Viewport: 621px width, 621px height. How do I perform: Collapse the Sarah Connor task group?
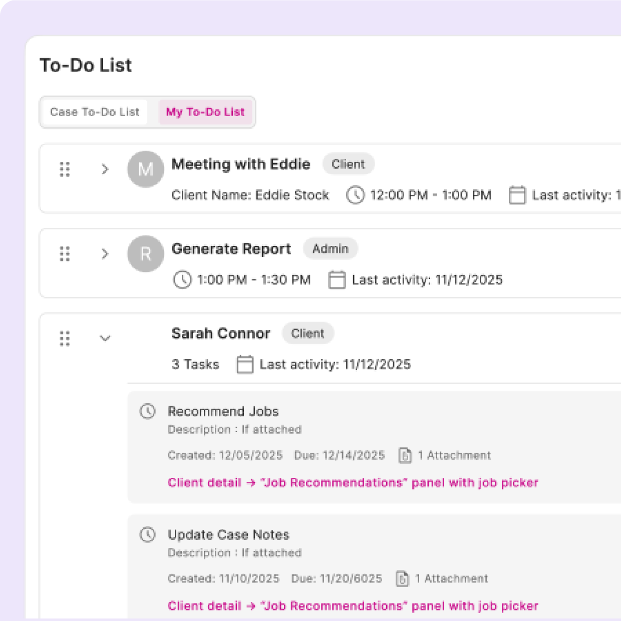click(x=105, y=339)
